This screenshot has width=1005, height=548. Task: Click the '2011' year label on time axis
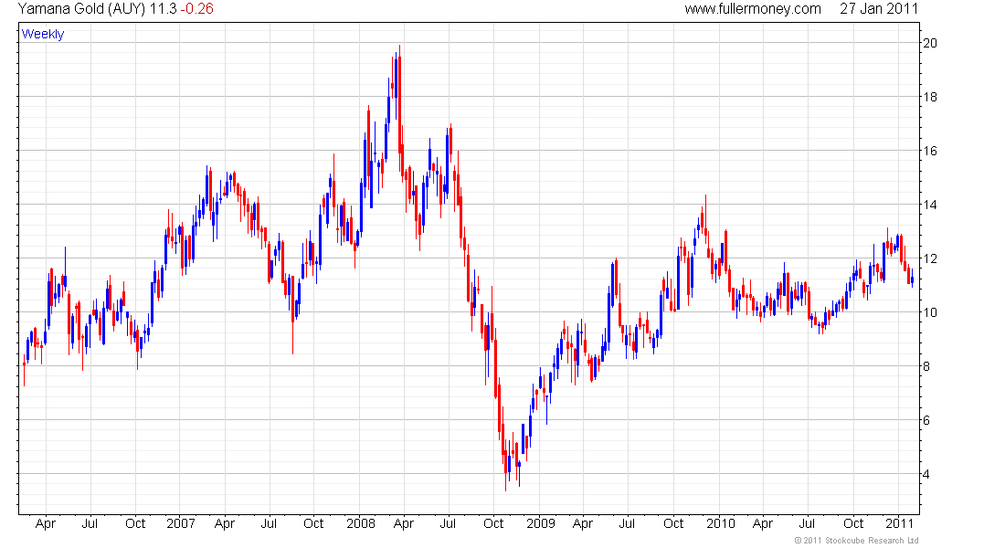pos(899,523)
